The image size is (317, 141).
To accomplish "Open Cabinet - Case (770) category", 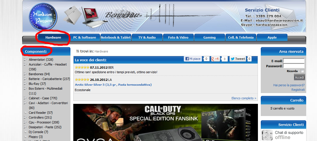I will (43, 98).
